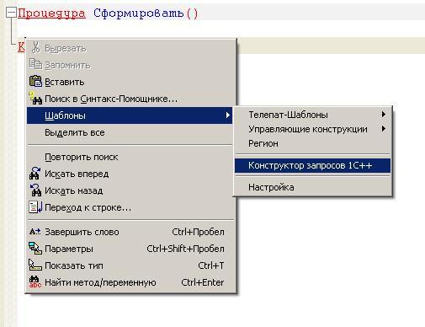Choose the Запомнить menu entry

[130, 65]
